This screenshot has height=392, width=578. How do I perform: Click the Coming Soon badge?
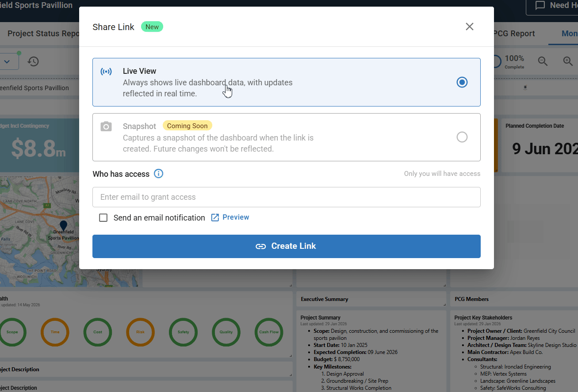188,126
